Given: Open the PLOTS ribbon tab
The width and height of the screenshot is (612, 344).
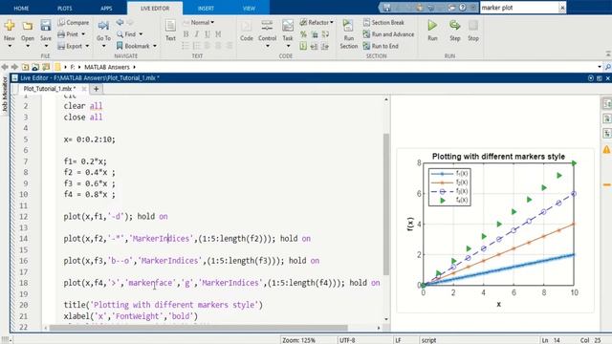Looking at the screenshot, I should [x=64, y=9].
